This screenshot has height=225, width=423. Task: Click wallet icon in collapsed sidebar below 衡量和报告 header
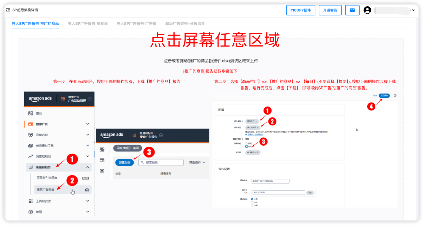click(x=102, y=160)
